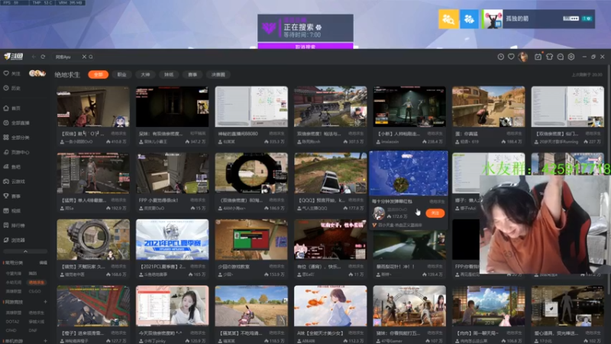The width and height of the screenshot is (611, 344).
Task: Open favorites heart icon in top bar
Action: pos(511,57)
